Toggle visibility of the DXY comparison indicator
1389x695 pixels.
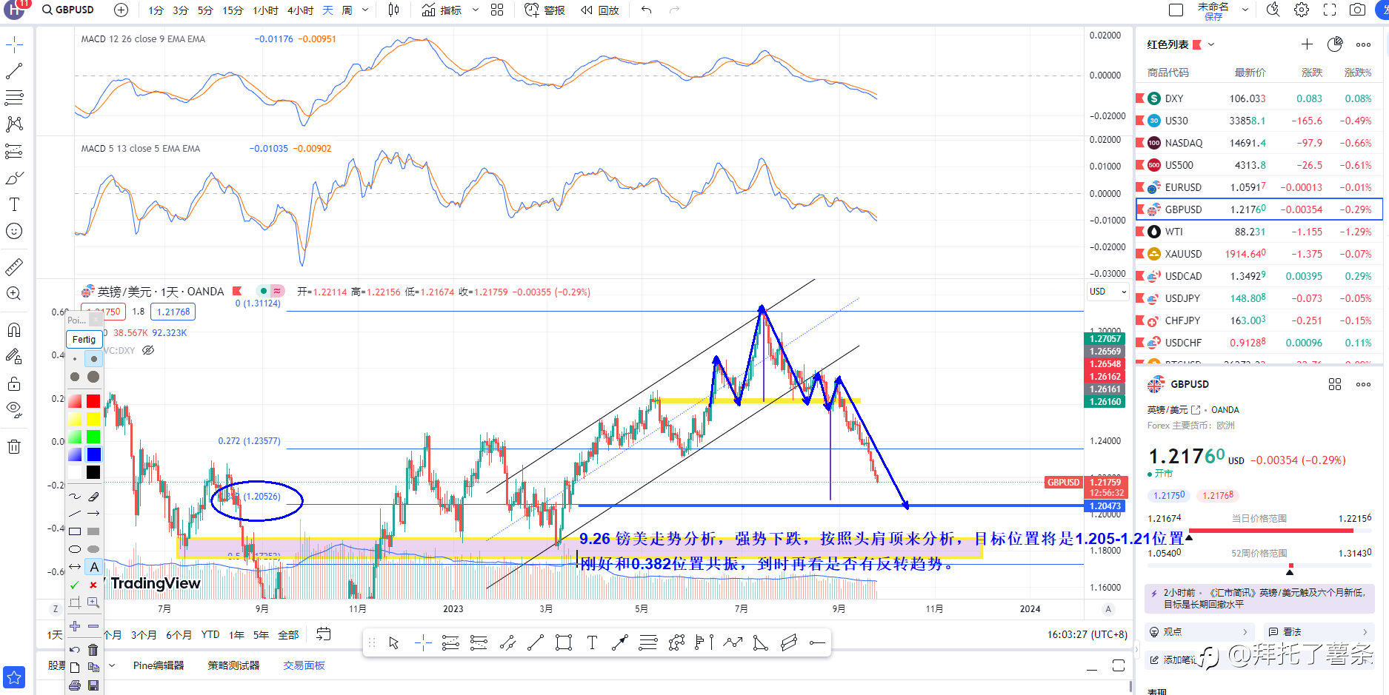click(x=148, y=350)
